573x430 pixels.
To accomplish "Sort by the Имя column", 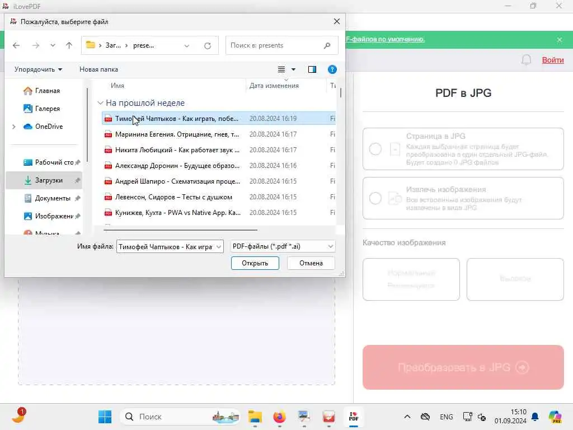I will (x=118, y=86).
